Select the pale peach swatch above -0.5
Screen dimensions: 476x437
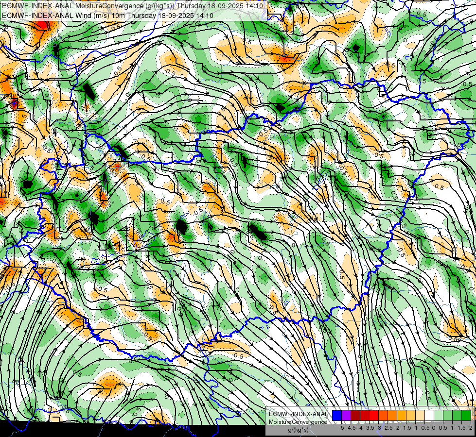[420, 415]
